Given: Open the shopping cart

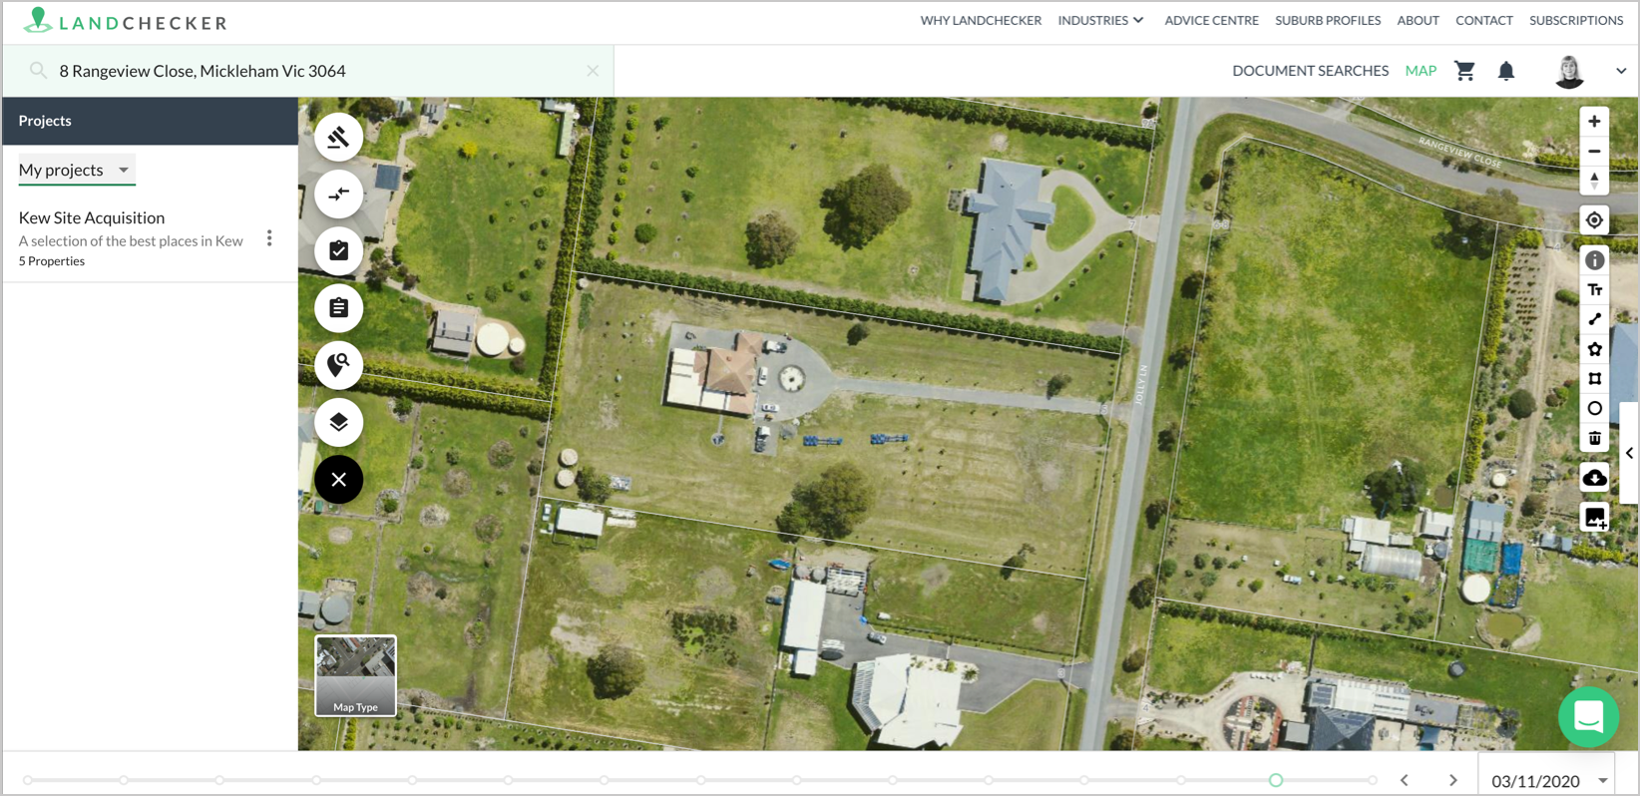Looking at the screenshot, I should [1464, 71].
